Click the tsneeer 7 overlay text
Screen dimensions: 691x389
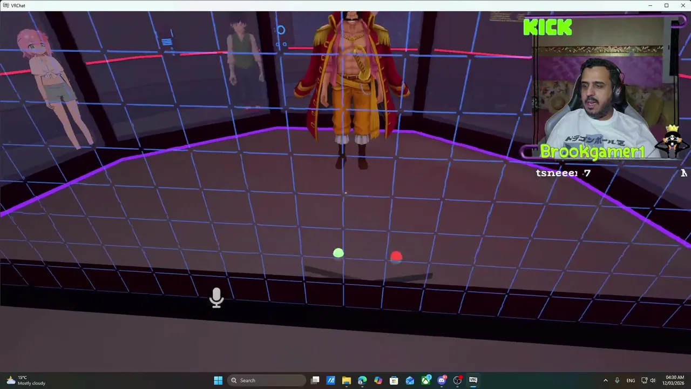pos(563,173)
